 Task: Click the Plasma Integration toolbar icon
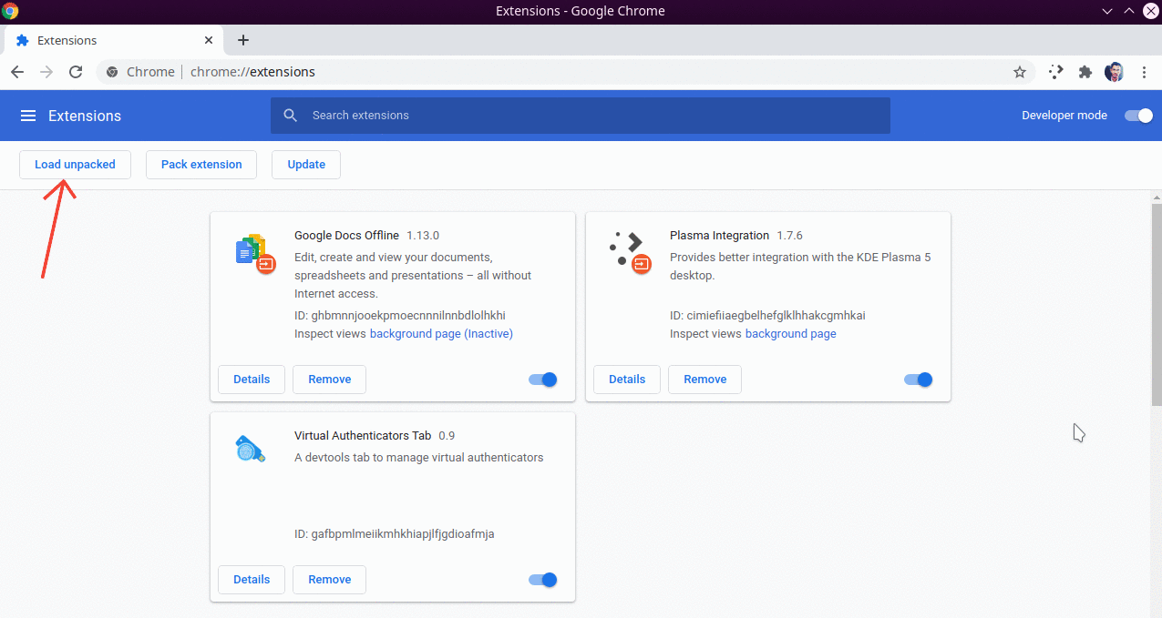(1055, 72)
